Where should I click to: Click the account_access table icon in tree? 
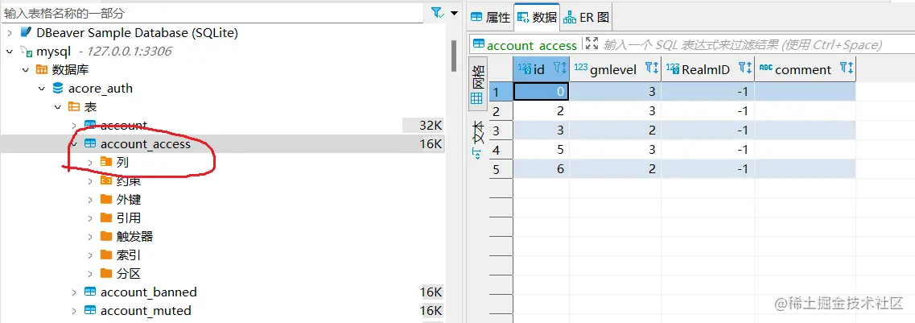click(90, 143)
